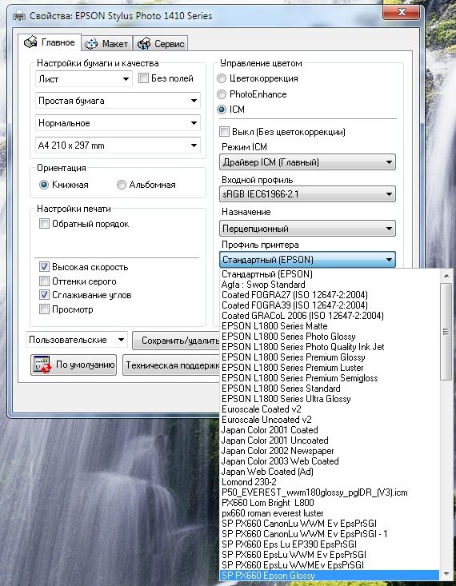Select EPSON L1800 Series Premium Luster
Viewport: 456px width, 586px height.
click(330, 368)
